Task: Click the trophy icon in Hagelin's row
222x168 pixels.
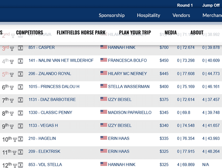Action: [x=15, y=140]
